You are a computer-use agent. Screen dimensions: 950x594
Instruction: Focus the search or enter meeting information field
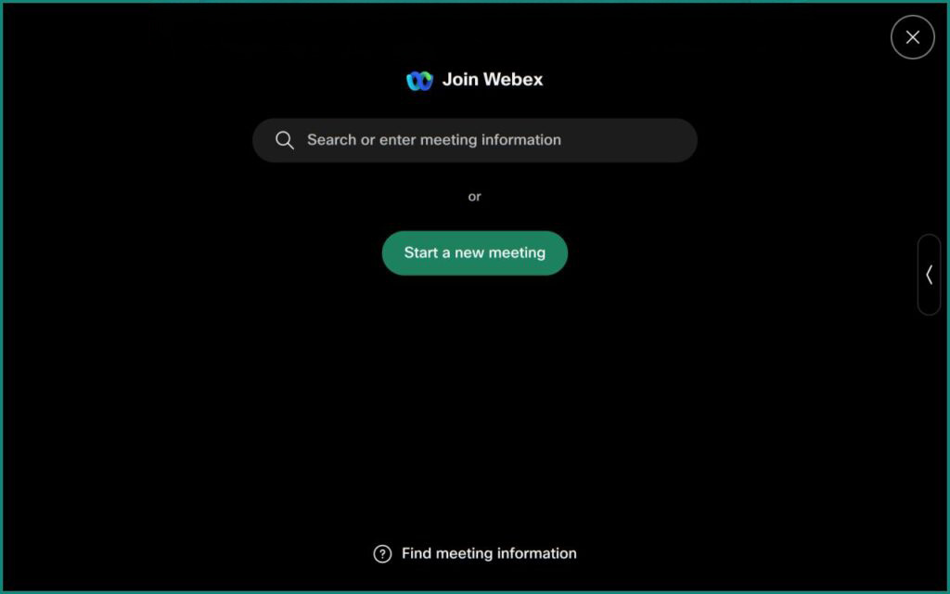coord(474,140)
